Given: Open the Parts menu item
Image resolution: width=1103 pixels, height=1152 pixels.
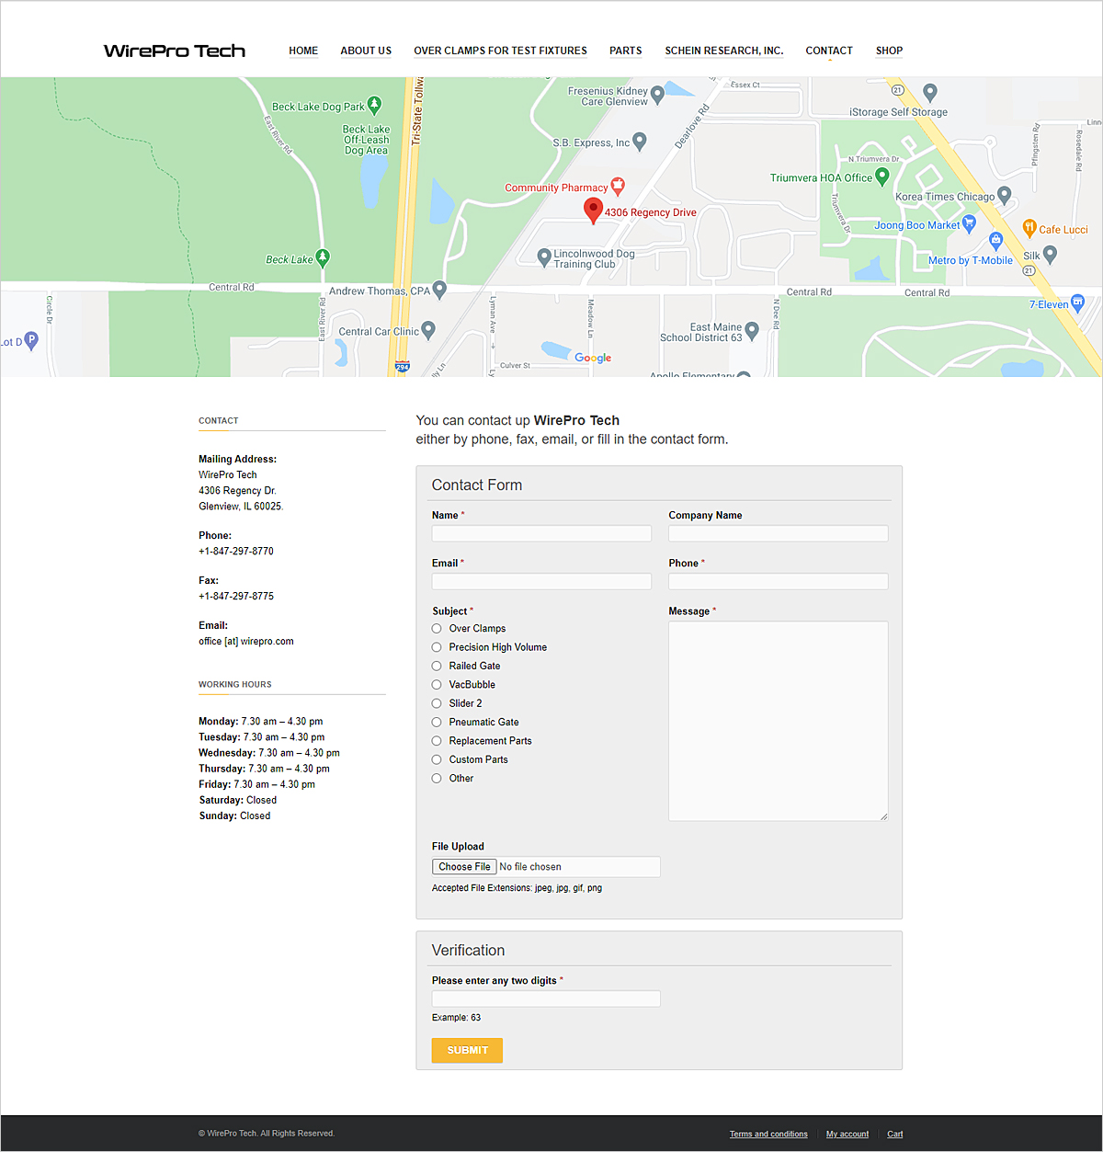Looking at the screenshot, I should (x=626, y=51).
